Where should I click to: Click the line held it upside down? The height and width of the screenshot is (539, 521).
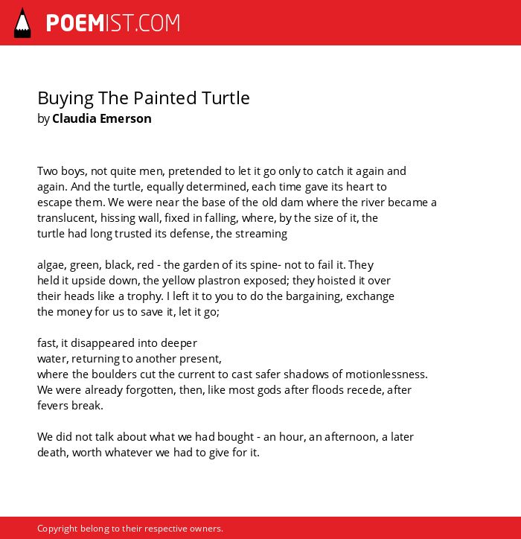pos(214,281)
